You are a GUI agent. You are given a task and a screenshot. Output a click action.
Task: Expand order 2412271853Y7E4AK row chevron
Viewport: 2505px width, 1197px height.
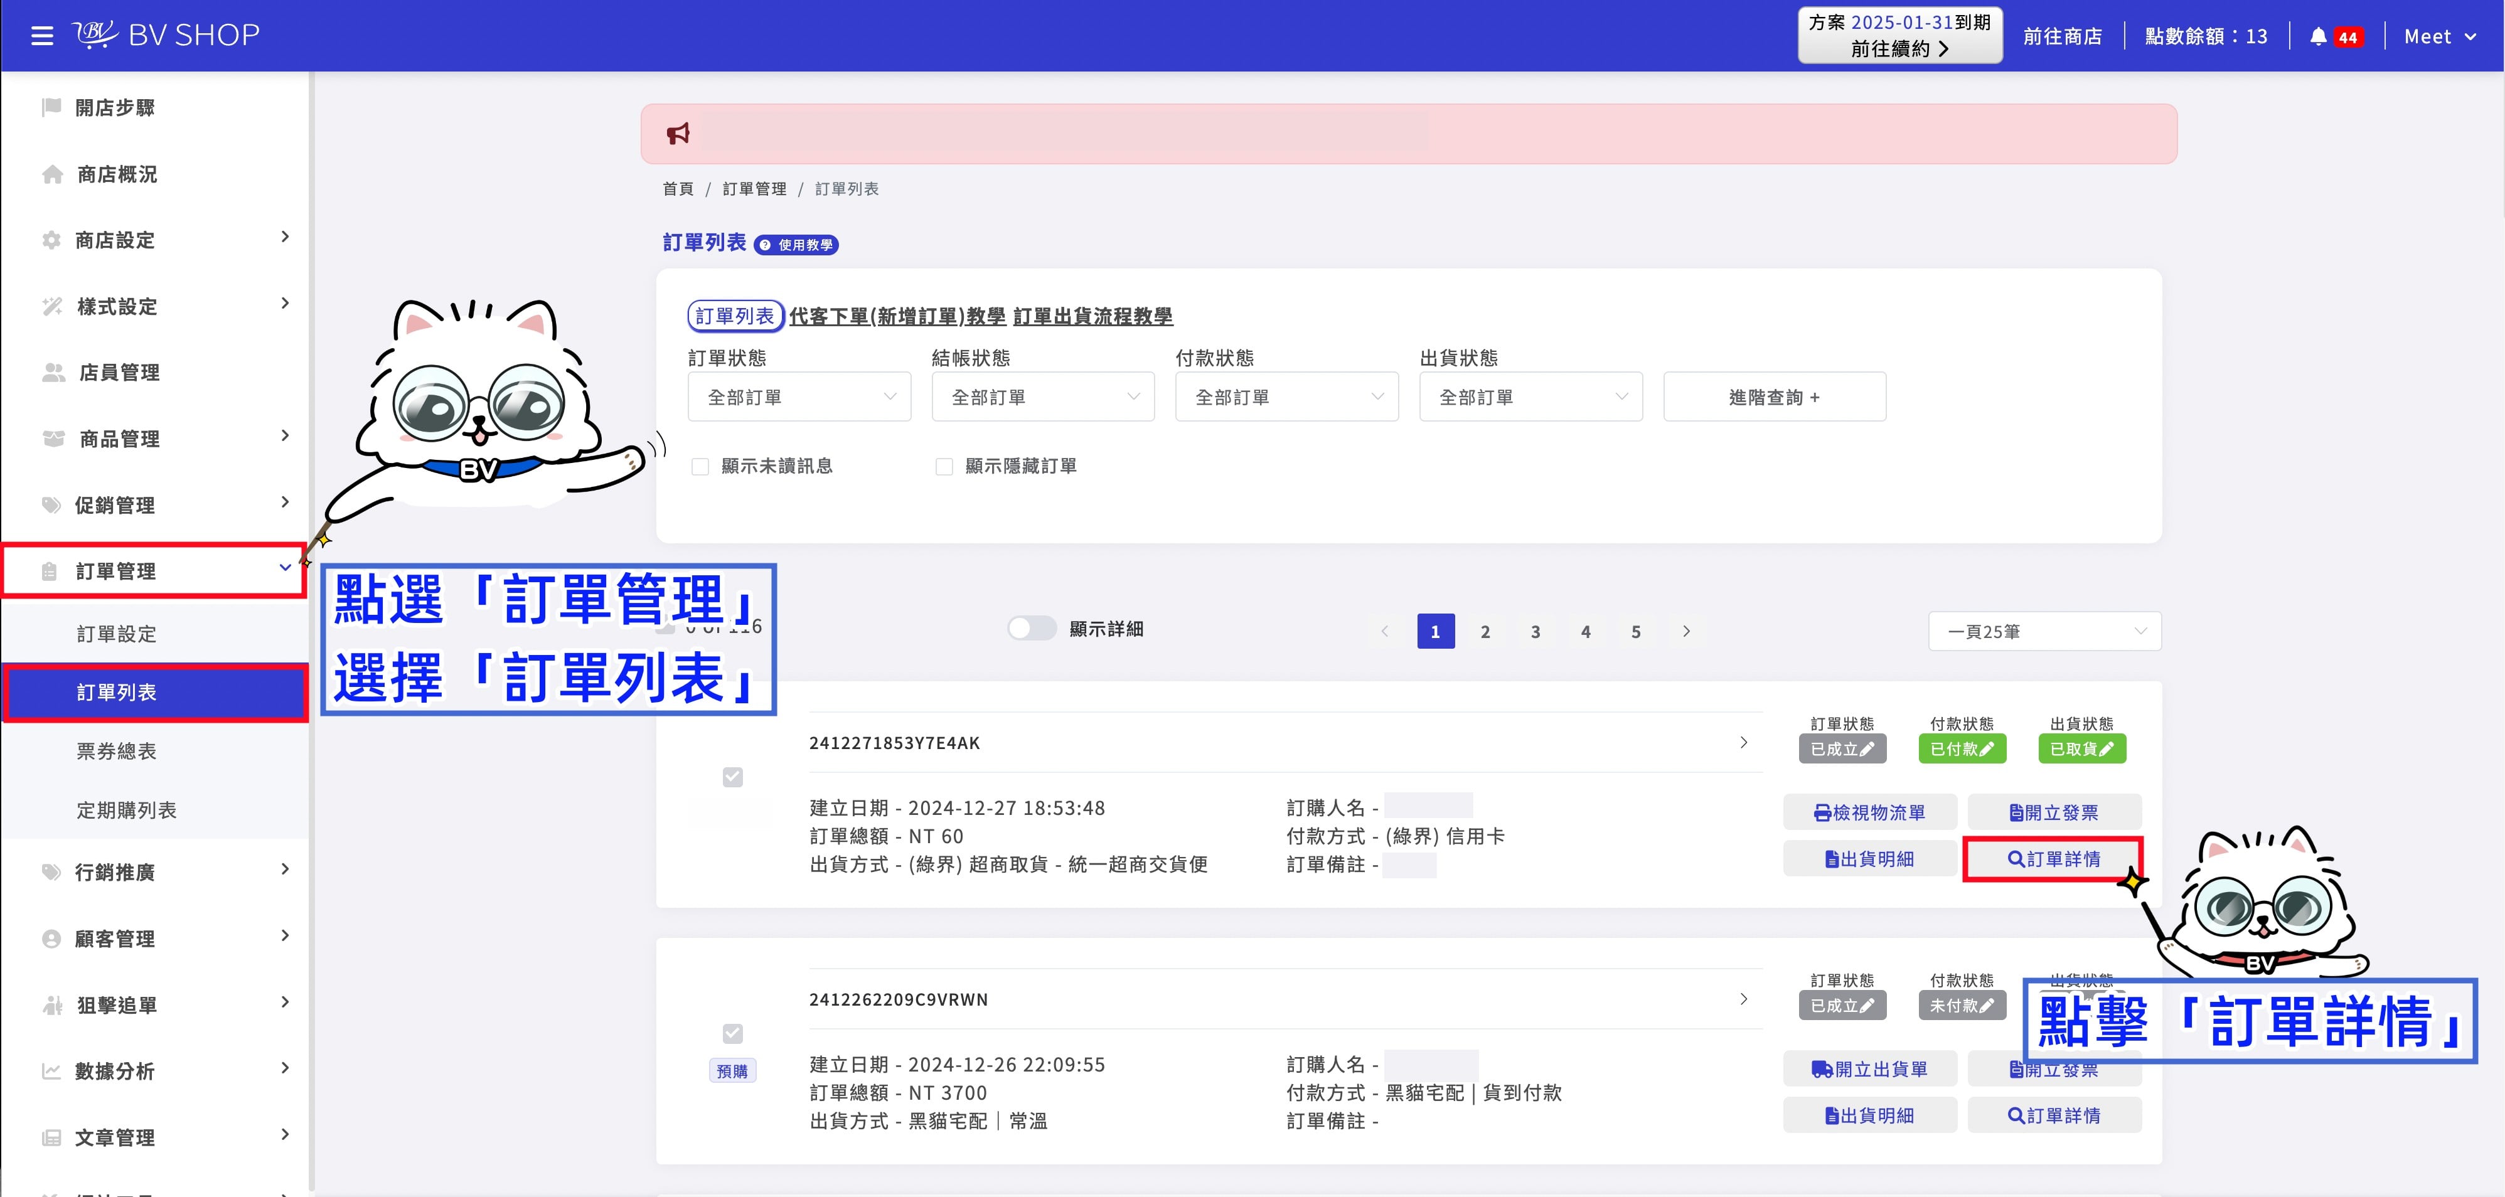click(1743, 743)
